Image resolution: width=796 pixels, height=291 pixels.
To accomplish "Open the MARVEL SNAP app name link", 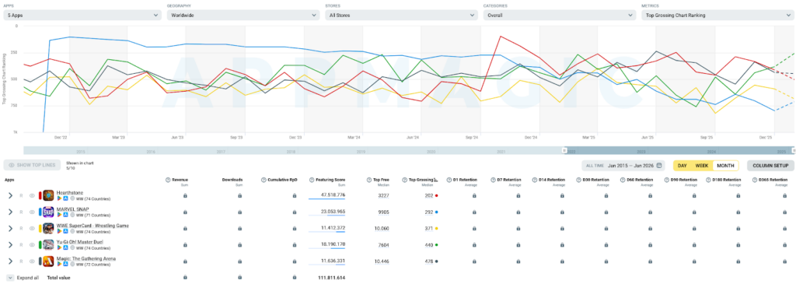I will pyautogui.click(x=72, y=209).
